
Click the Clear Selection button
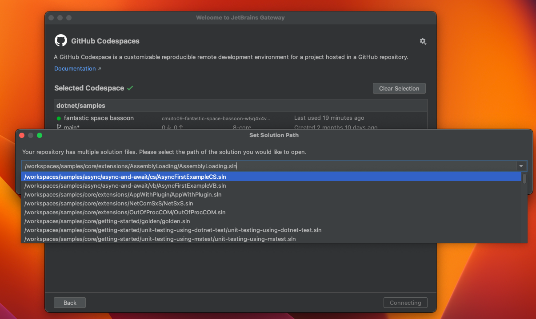coord(399,88)
